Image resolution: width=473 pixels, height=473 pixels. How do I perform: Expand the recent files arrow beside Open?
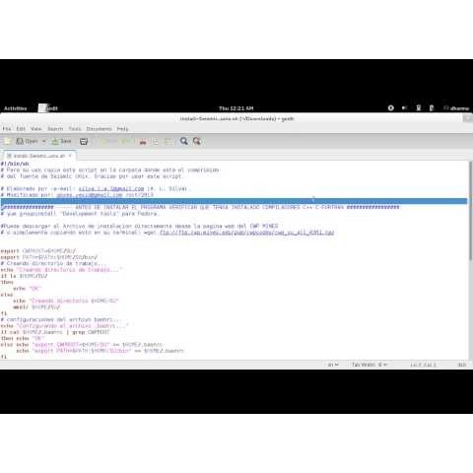(43, 141)
